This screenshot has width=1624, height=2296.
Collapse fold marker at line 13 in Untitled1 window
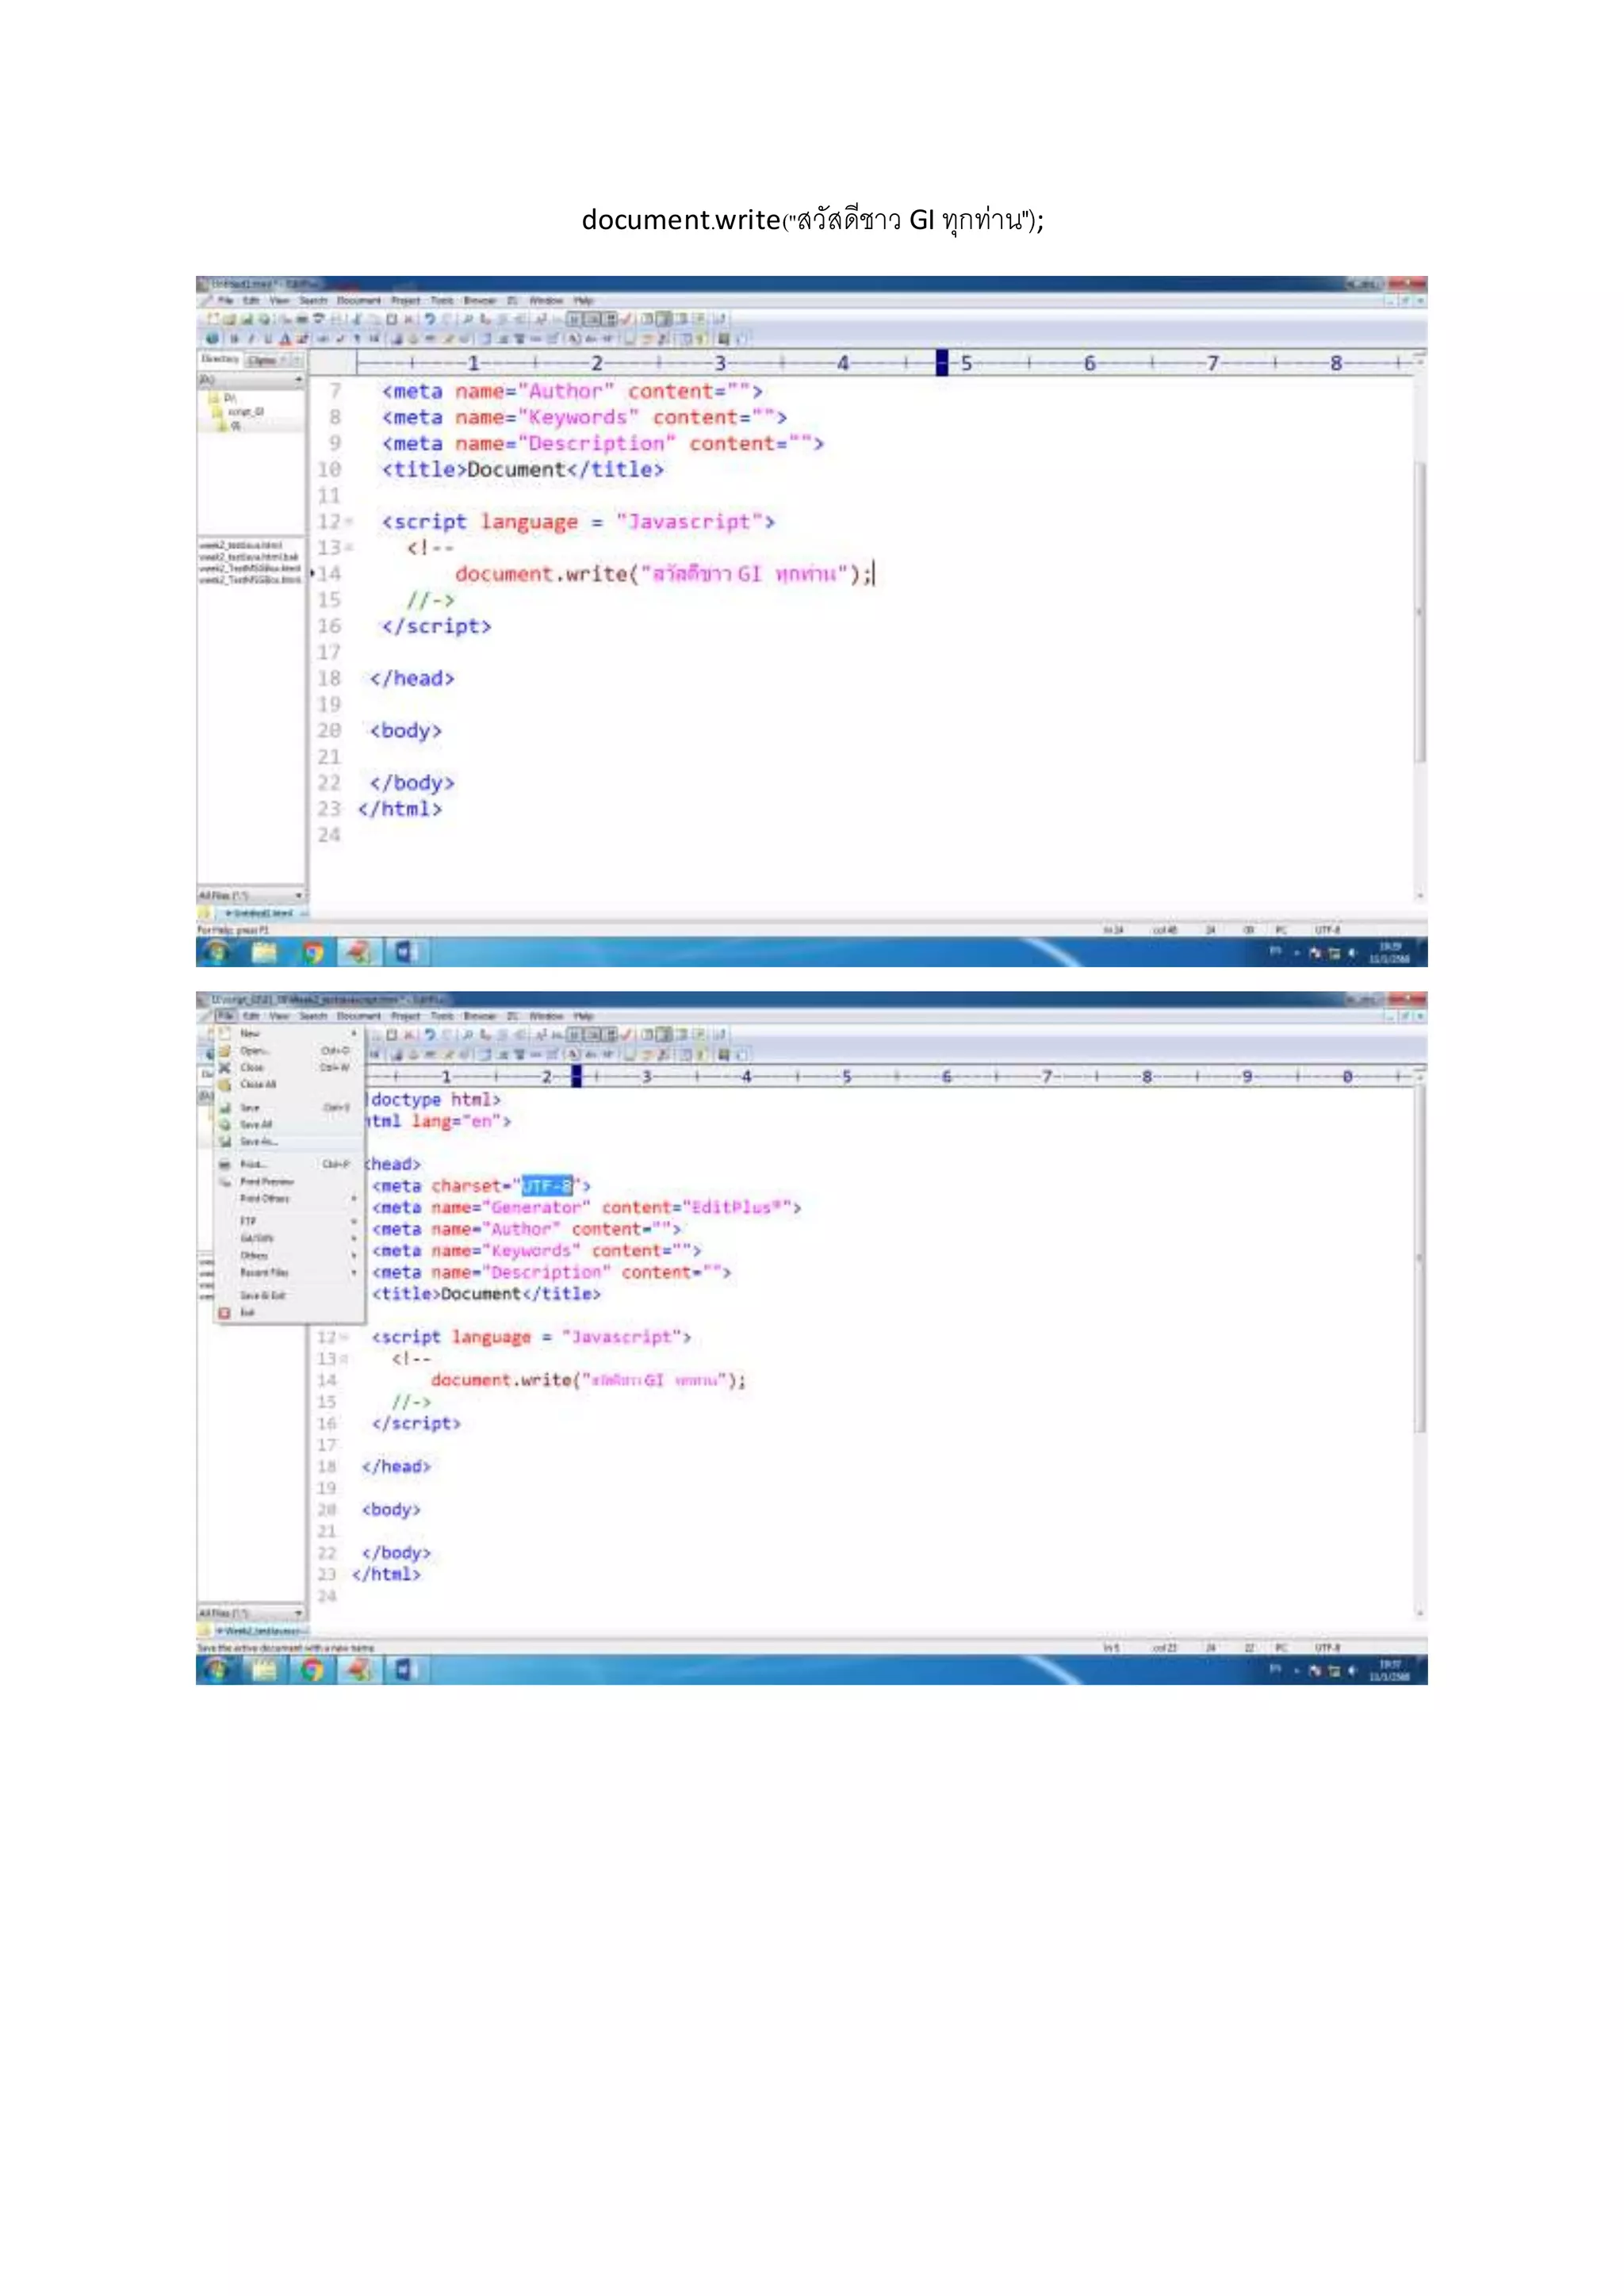tap(349, 547)
